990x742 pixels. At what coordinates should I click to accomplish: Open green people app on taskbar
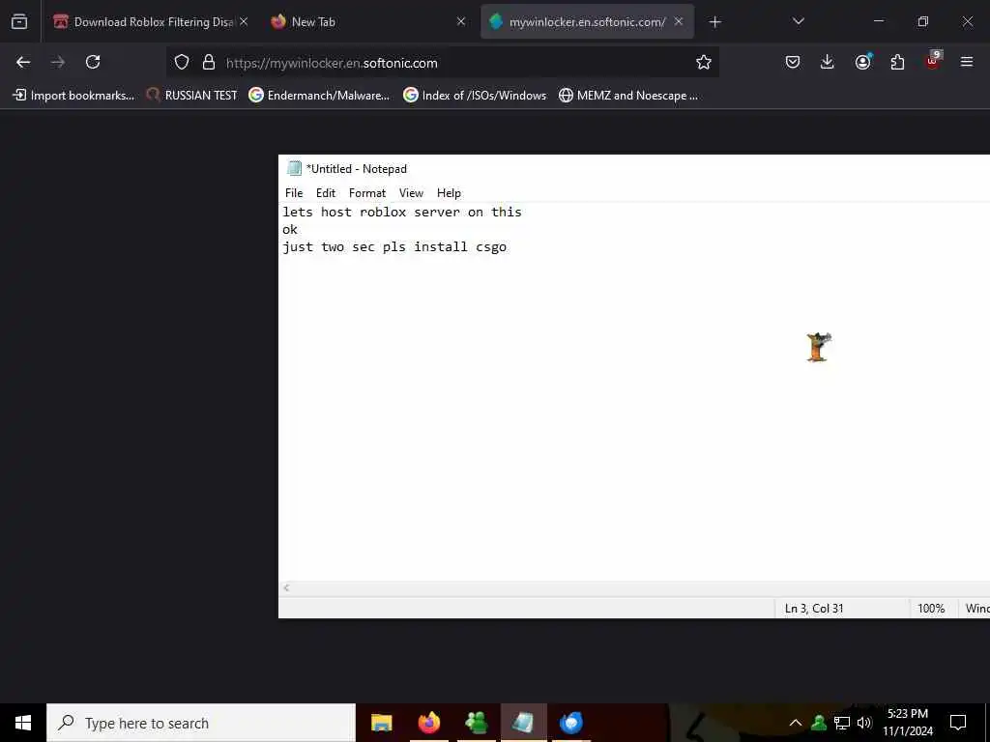tap(476, 723)
